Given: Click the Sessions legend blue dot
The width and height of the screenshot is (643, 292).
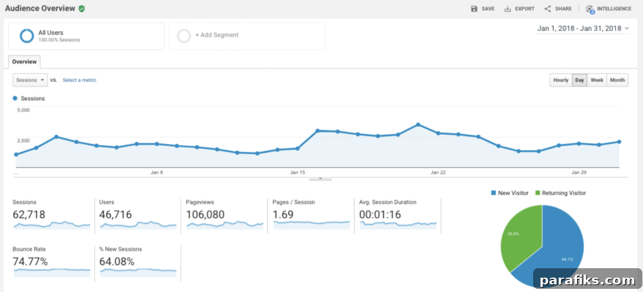Looking at the screenshot, I should point(15,98).
